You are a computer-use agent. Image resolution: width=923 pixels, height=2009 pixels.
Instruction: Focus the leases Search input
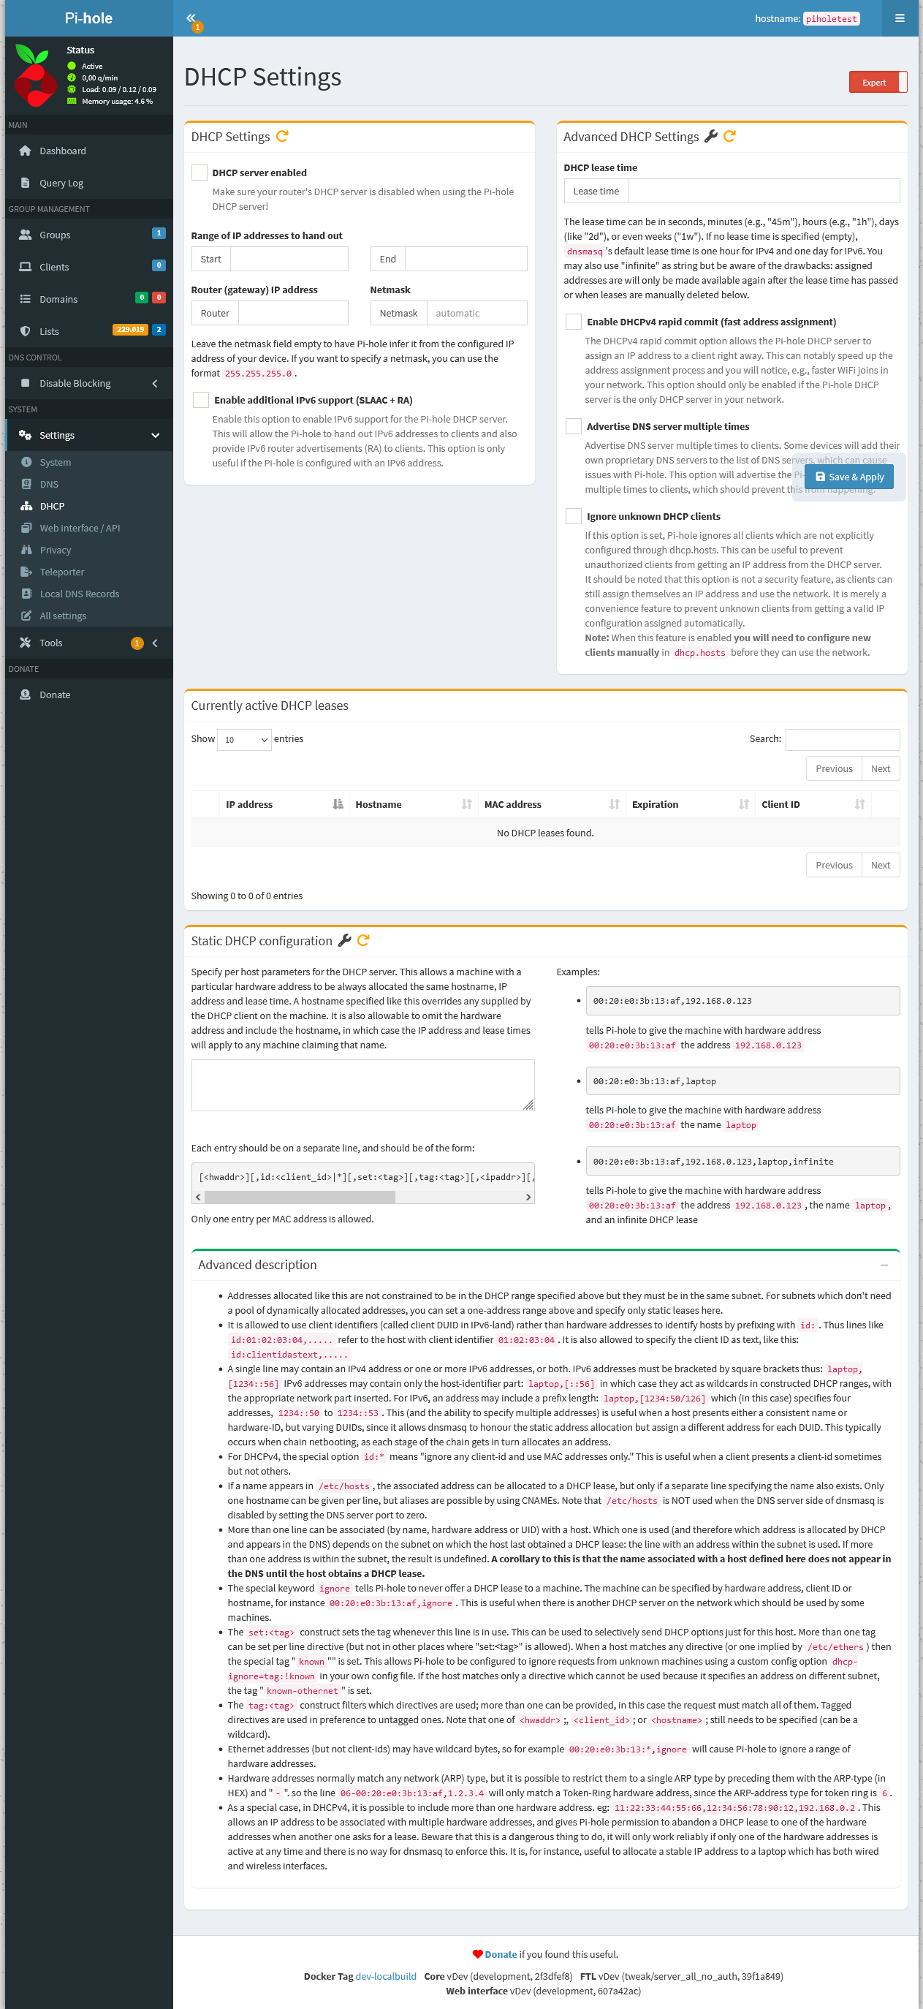pyautogui.click(x=843, y=739)
